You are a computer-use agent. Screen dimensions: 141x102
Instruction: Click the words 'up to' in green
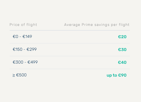coord(112,75)
